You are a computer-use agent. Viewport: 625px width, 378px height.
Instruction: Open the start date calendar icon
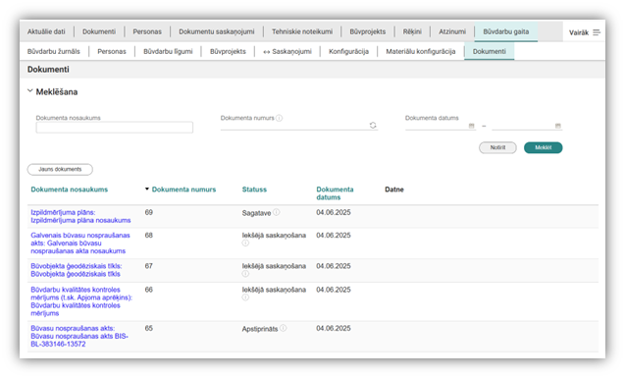pos(472,126)
